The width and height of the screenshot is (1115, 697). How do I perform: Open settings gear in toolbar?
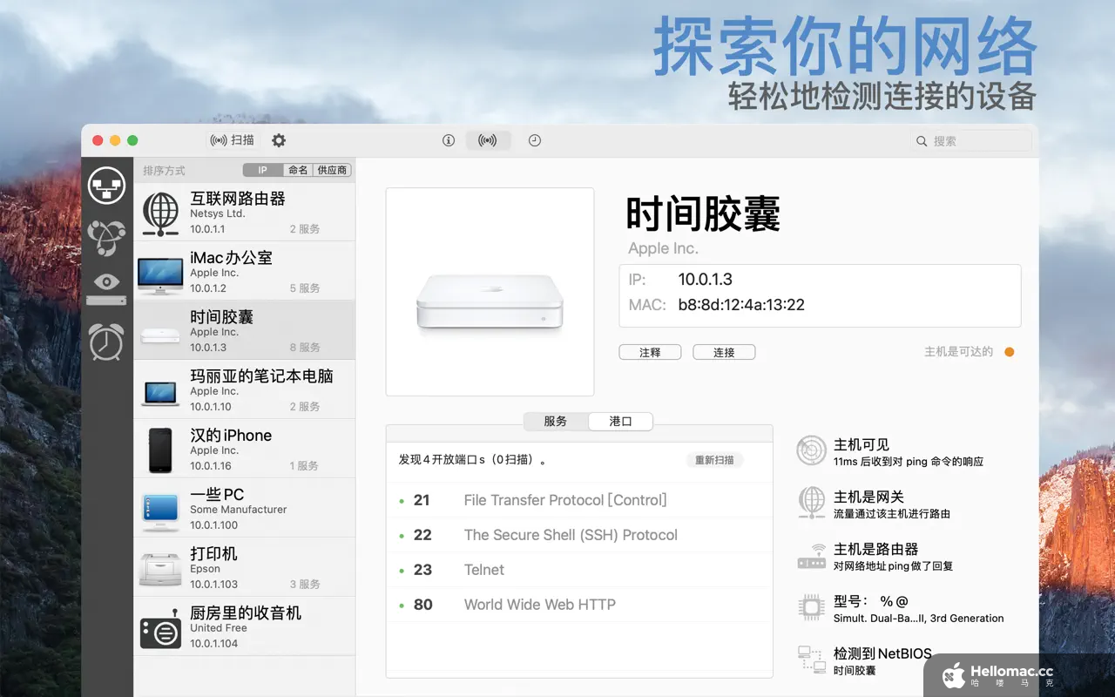(279, 140)
